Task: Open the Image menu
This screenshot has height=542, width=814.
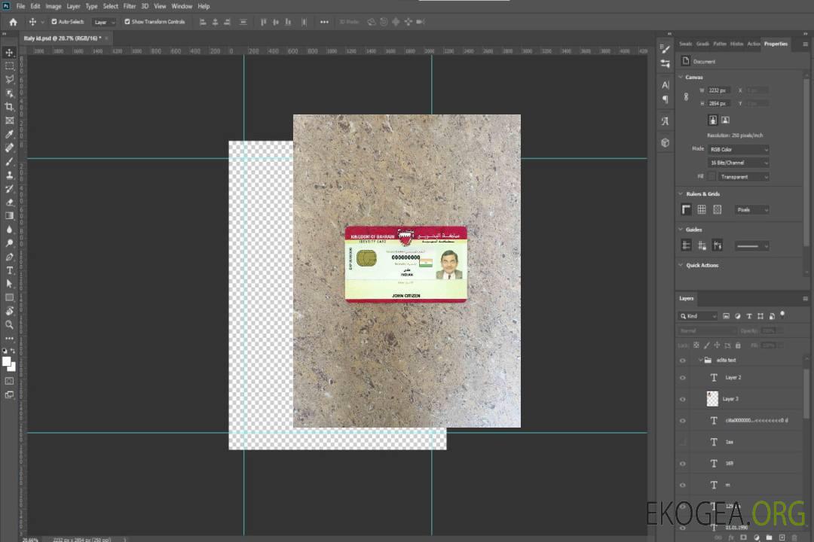Action: (53, 6)
